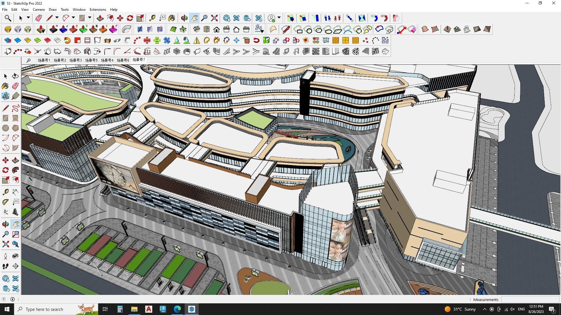Deactivate the currently highlighted Pan tool

(x=194, y=18)
